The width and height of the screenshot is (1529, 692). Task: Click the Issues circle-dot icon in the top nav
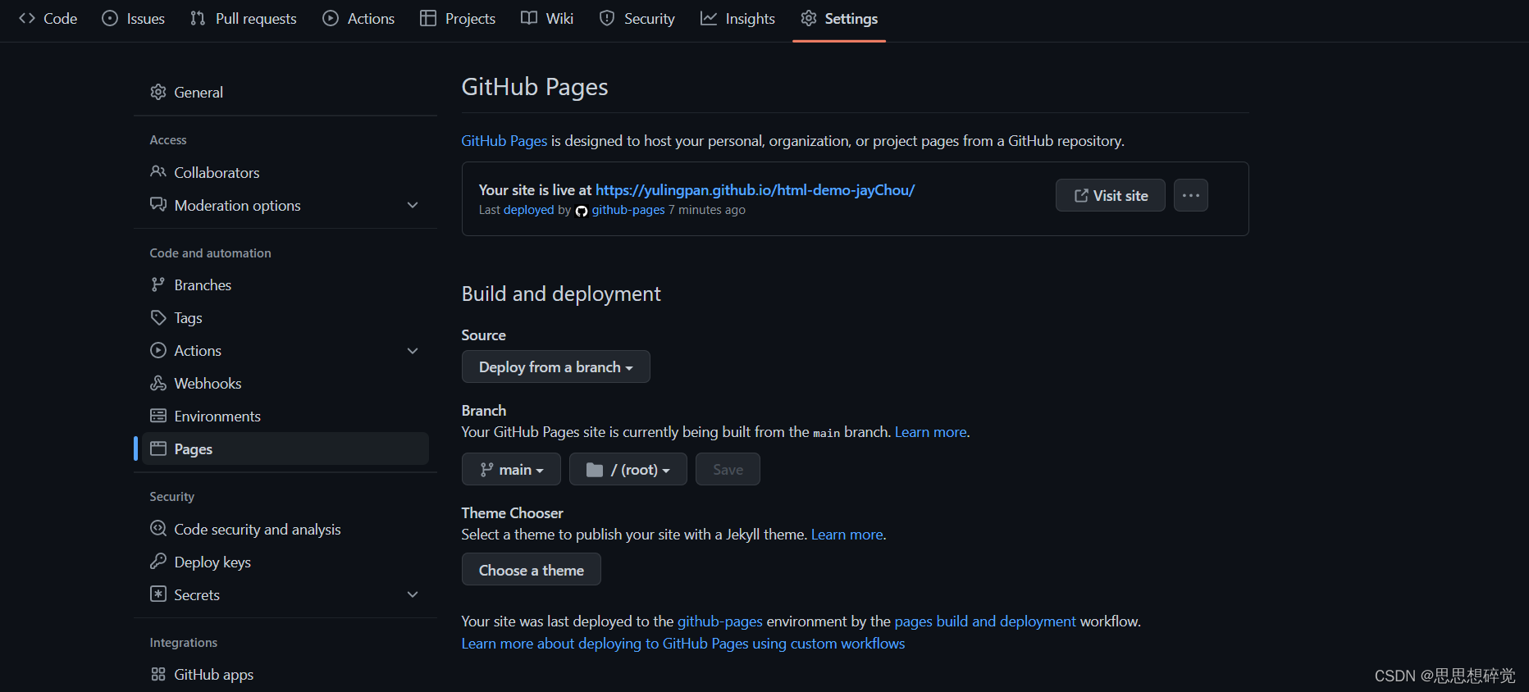pyautogui.click(x=110, y=18)
